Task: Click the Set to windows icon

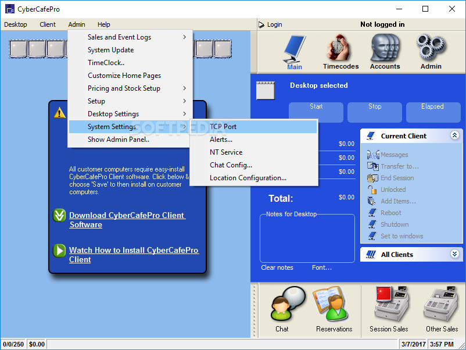Action: 372,236
